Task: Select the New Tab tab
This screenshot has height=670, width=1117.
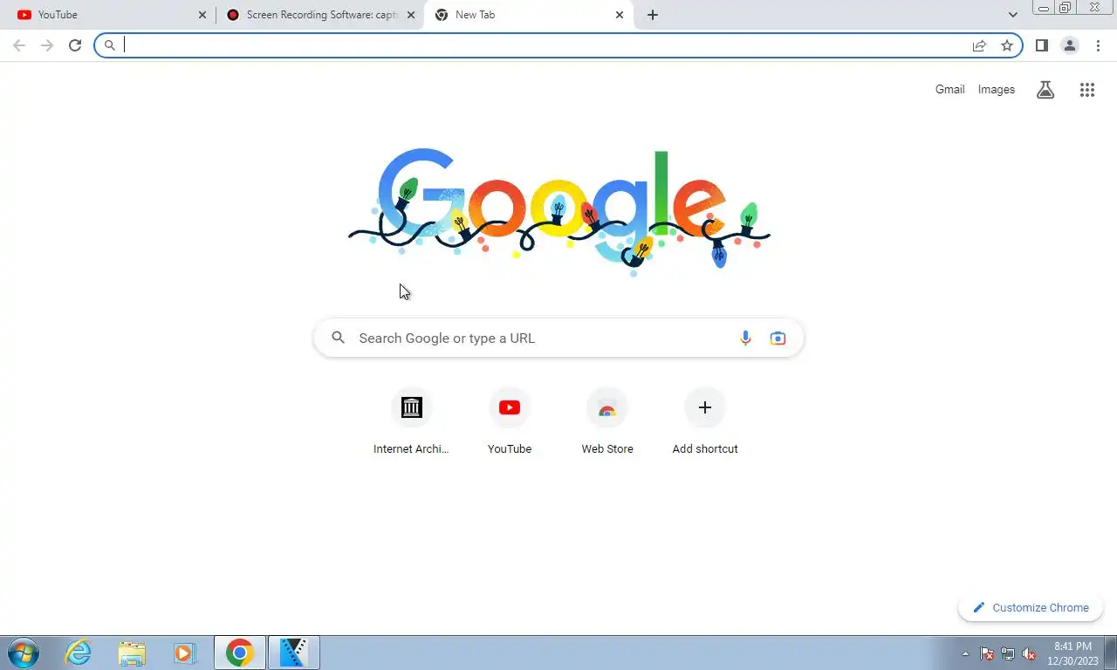Action: tap(528, 15)
